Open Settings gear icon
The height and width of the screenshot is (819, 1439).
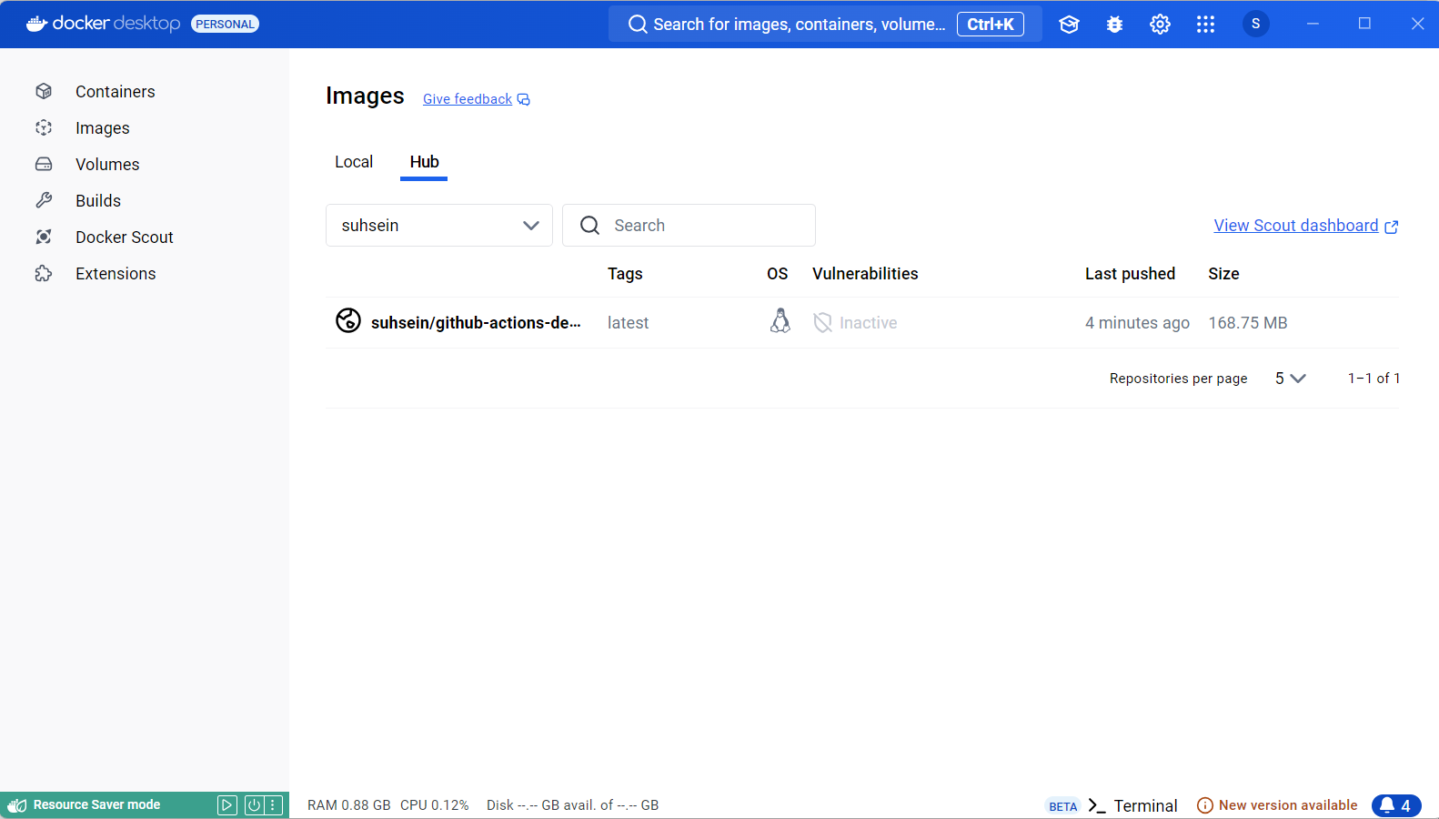pyautogui.click(x=1160, y=25)
